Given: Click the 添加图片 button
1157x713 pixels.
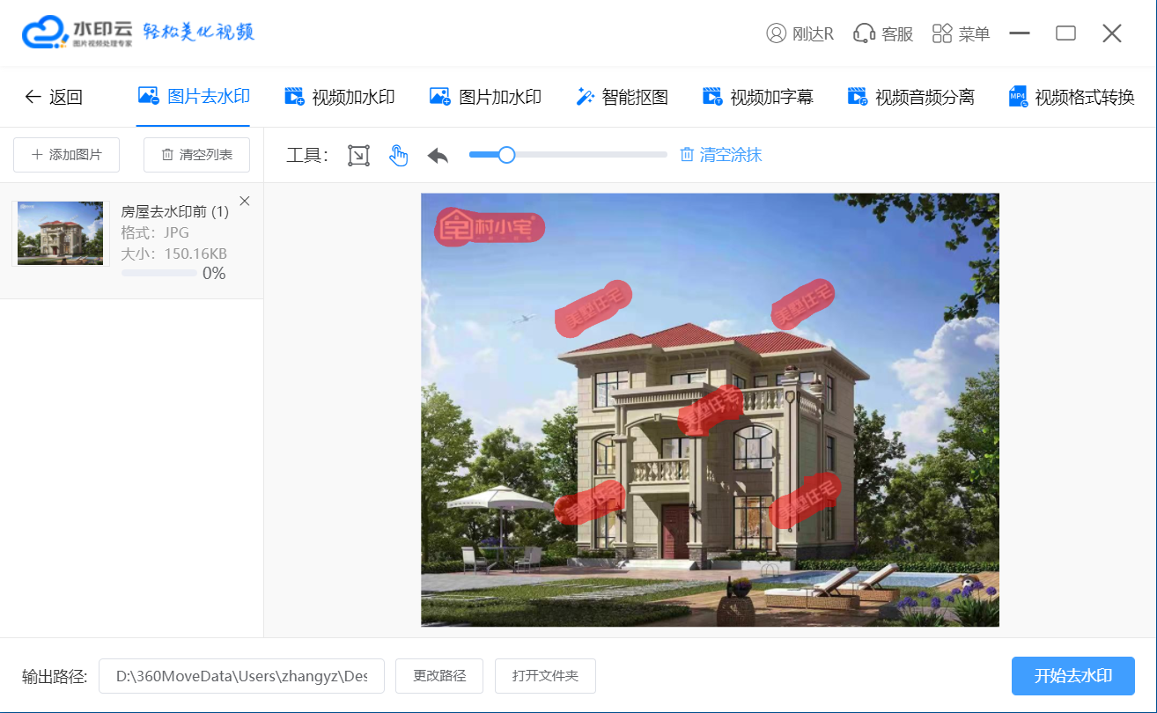Looking at the screenshot, I should 66,155.
